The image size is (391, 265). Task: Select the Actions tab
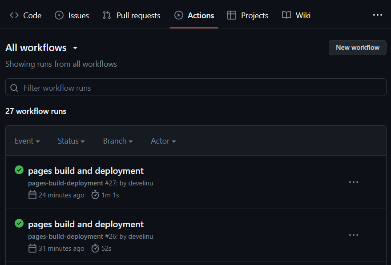[194, 16]
